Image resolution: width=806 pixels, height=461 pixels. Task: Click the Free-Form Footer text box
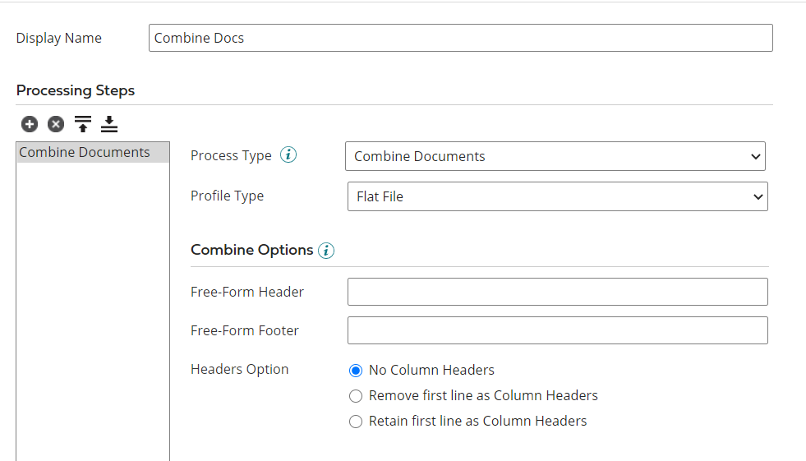pyautogui.click(x=557, y=330)
